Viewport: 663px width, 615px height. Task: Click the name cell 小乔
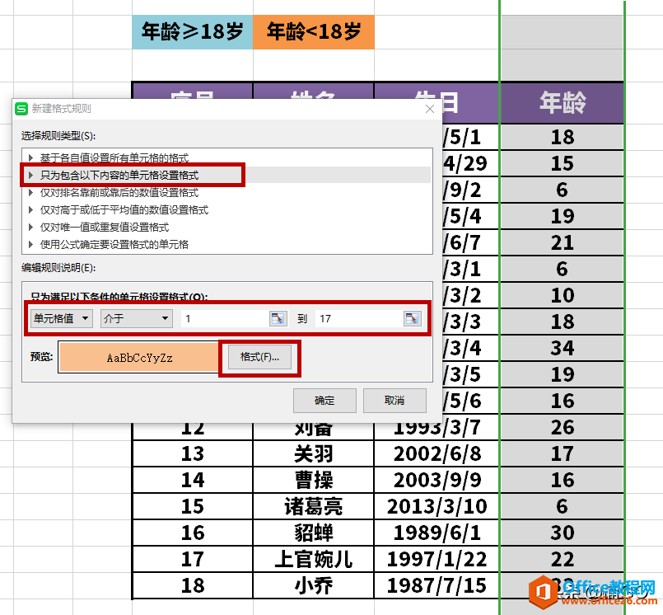coord(314,586)
